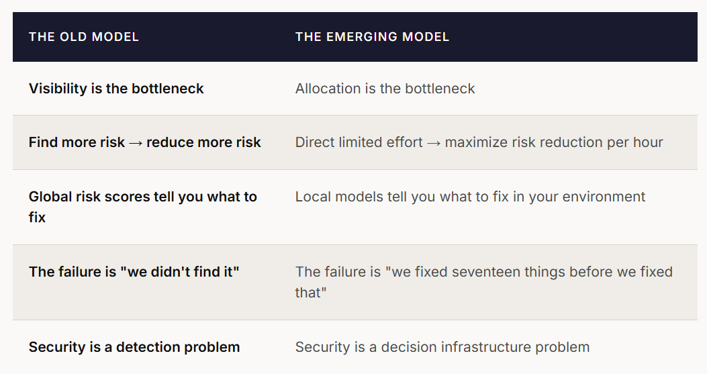
Task: Click the 'THE OLD MODEL' column header
Action: click(x=83, y=37)
